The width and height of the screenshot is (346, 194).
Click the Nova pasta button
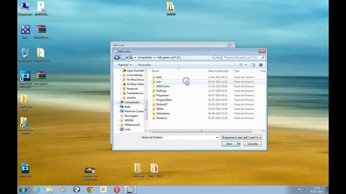(144, 65)
